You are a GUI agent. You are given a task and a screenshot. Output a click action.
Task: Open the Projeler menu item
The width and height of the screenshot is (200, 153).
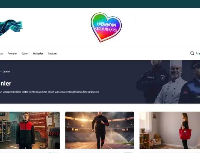coord(12,53)
